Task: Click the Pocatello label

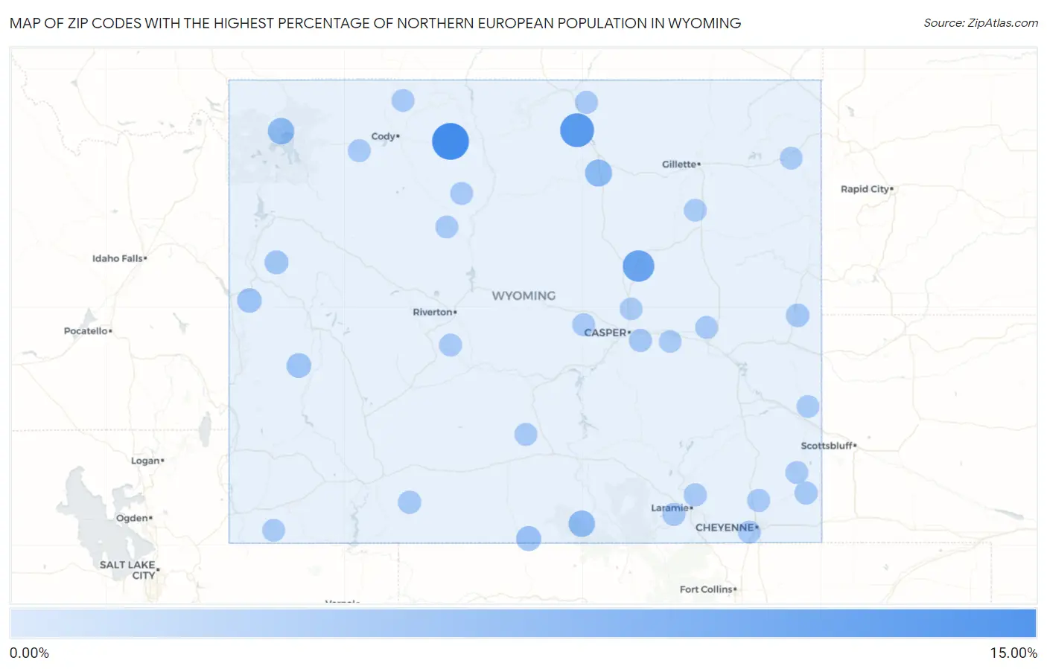Action: coord(86,330)
